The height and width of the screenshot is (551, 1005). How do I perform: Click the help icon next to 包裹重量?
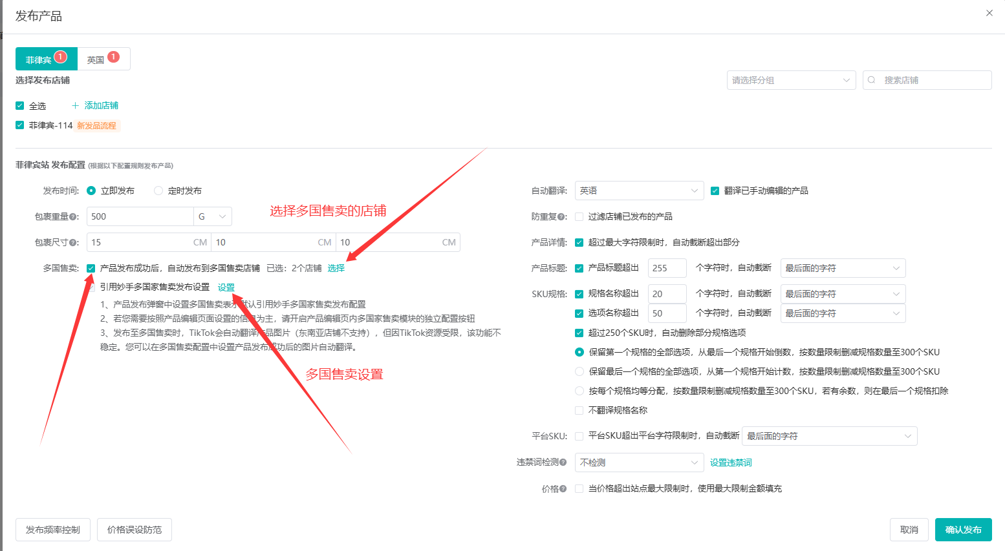click(73, 217)
